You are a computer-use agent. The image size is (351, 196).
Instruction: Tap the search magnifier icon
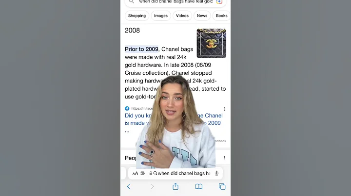pyautogui.click(x=132, y=1)
